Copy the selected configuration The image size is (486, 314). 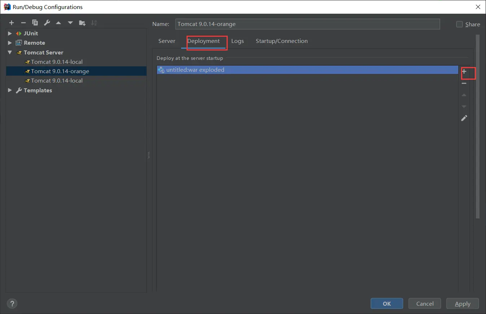pyautogui.click(x=35, y=23)
